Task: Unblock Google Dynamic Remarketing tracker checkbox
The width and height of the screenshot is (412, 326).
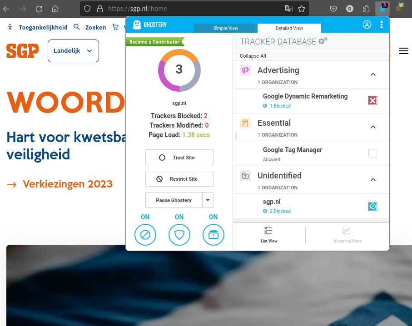Action: 372,101
